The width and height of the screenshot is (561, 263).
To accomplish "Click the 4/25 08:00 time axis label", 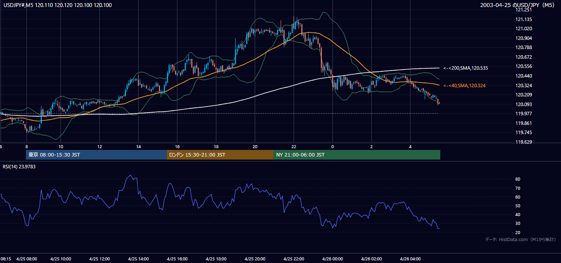I will tap(27, 259).
